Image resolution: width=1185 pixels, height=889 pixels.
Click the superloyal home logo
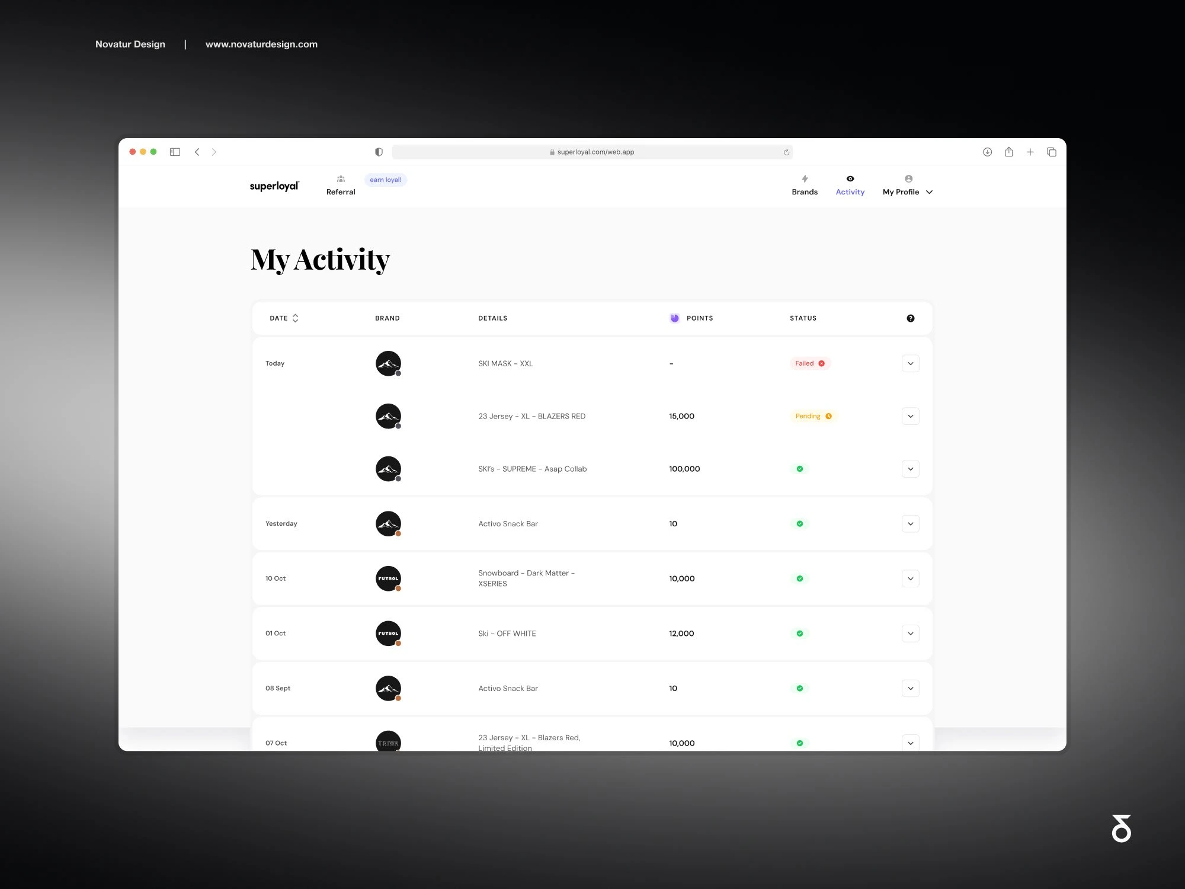coord(273,186)
